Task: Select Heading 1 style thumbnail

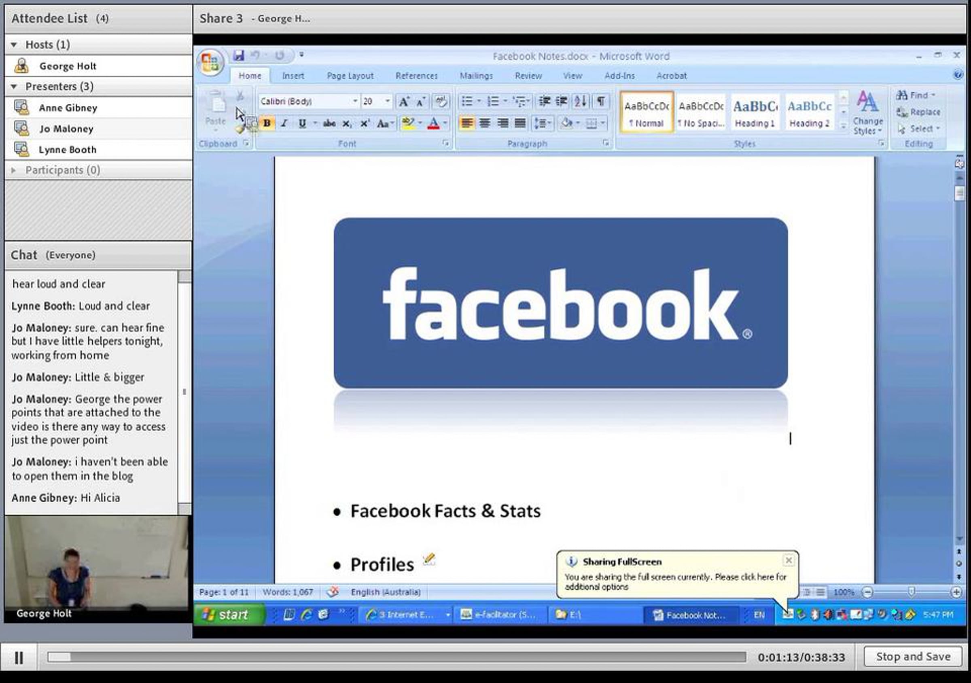Action: [x=755, y=113]
